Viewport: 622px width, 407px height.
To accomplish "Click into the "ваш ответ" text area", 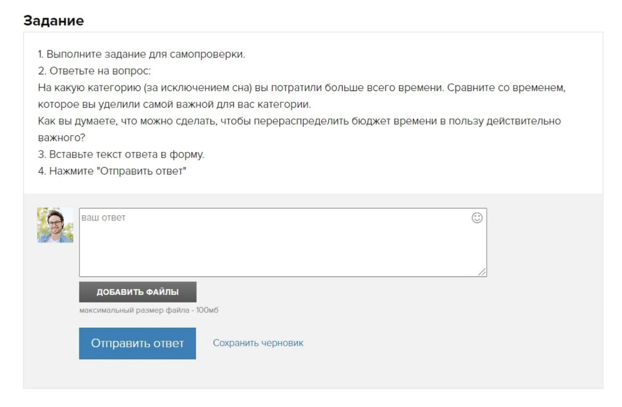I will pos(282,242).
